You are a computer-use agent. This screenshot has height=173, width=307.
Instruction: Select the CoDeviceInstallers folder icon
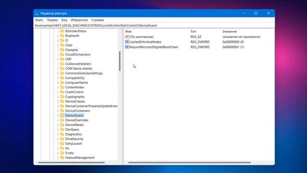pos(62,64)
